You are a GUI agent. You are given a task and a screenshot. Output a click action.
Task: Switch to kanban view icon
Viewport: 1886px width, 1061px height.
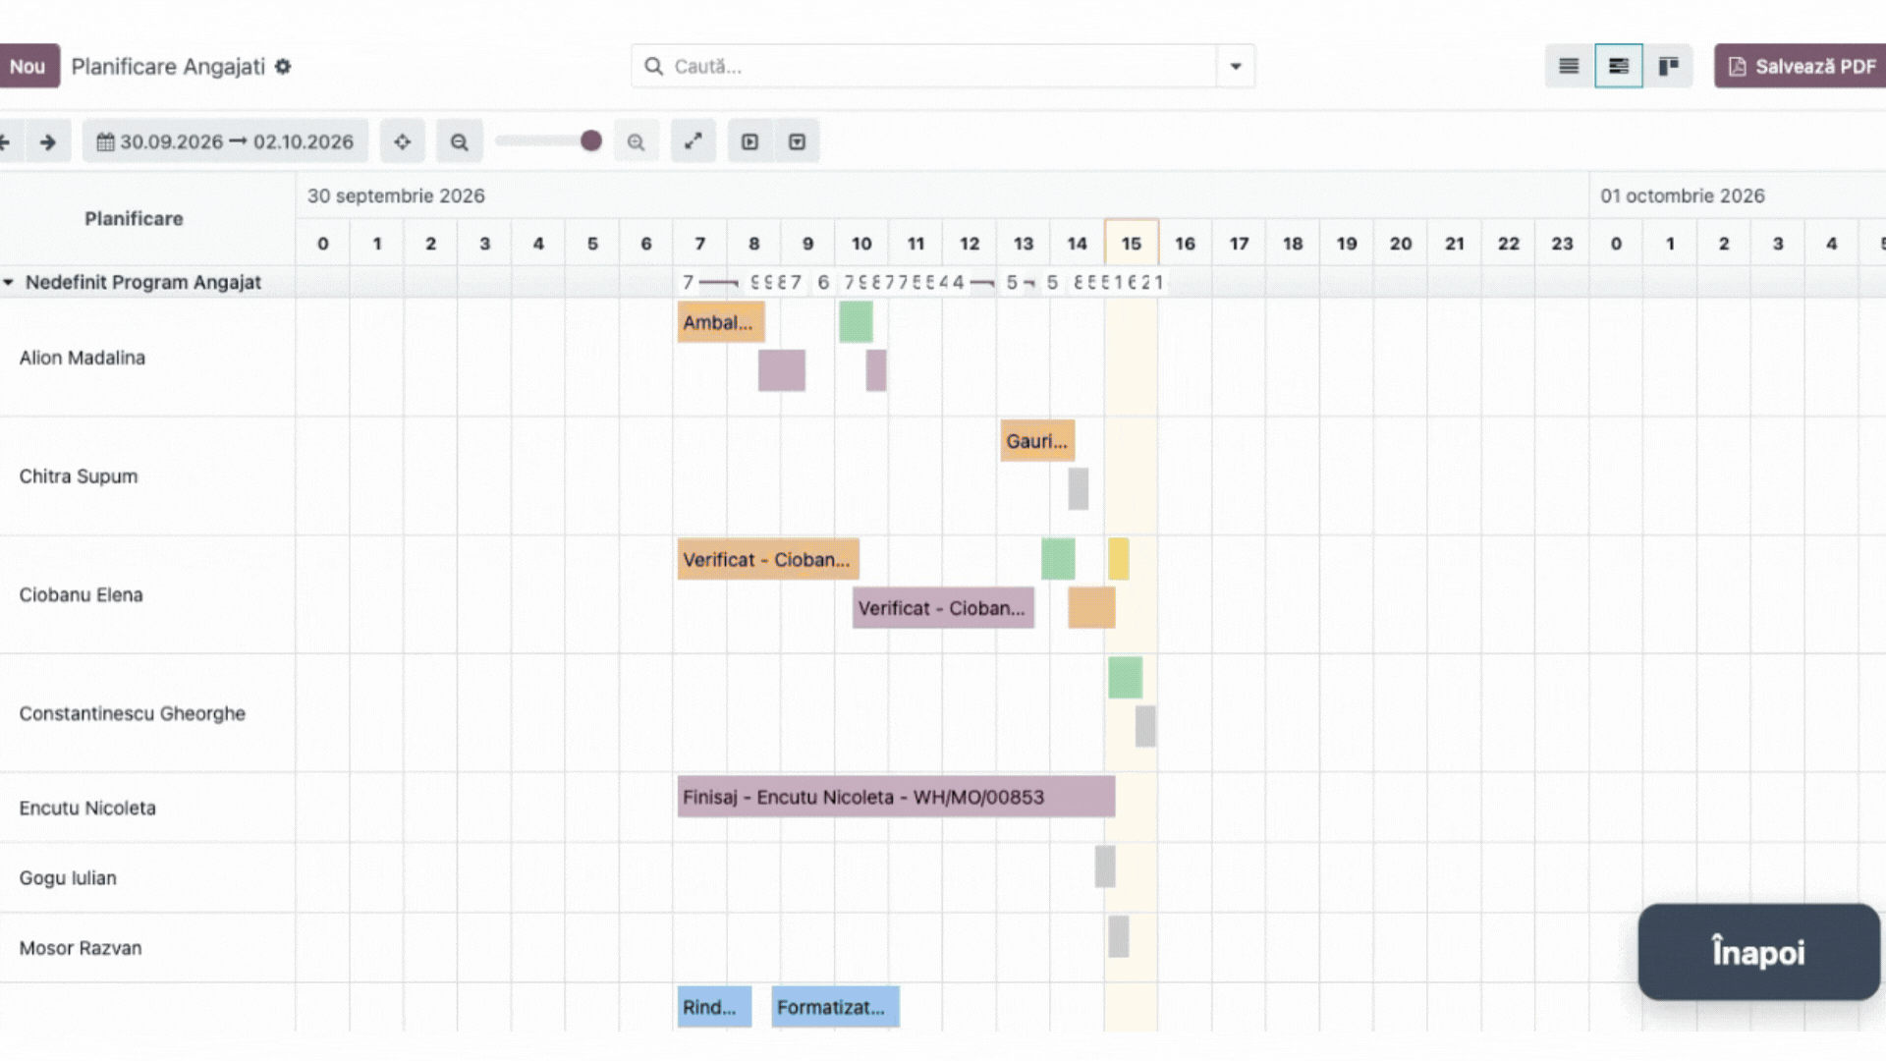click(x=1668, y=66)
